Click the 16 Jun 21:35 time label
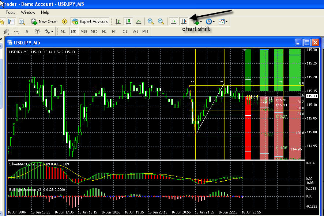 click(x=204, y=212)
